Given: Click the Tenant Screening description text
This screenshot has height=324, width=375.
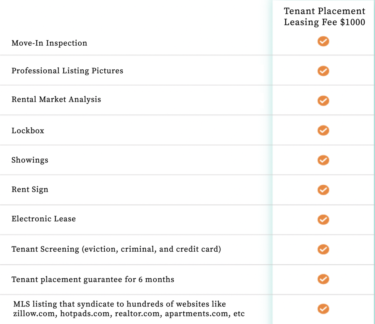Looking at the screenshot, I should 116,249.
